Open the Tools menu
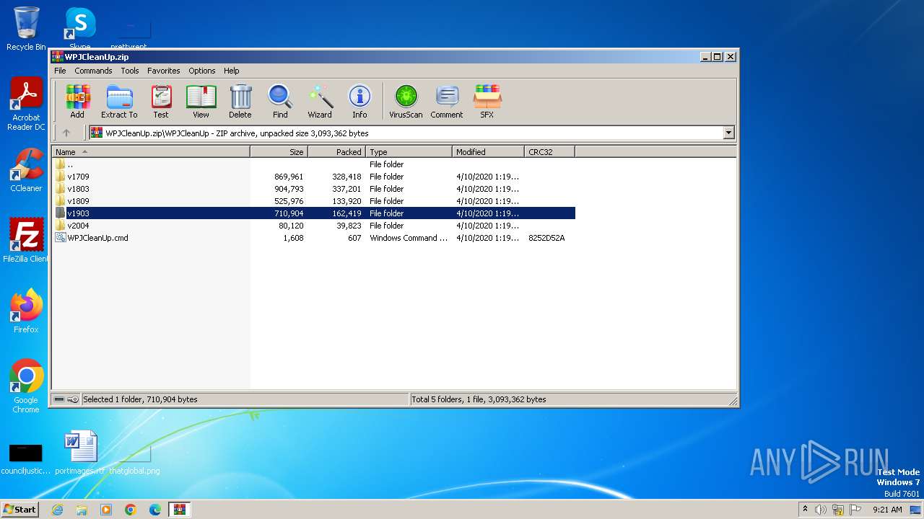Viewport: 924px width, 519px height. tap(130, 71)
